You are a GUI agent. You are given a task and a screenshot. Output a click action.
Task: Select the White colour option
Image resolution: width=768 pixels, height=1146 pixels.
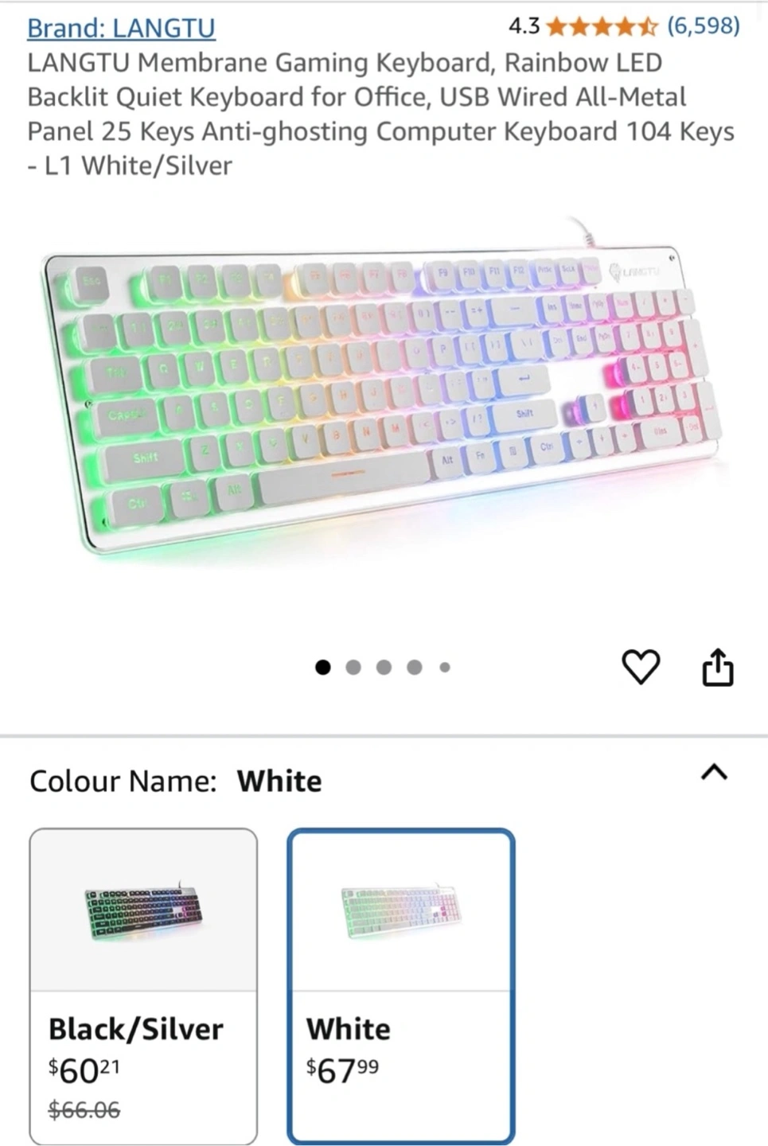click(401, 987)
